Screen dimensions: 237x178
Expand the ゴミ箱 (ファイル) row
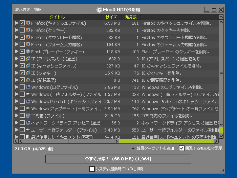(x=17, y=116)
